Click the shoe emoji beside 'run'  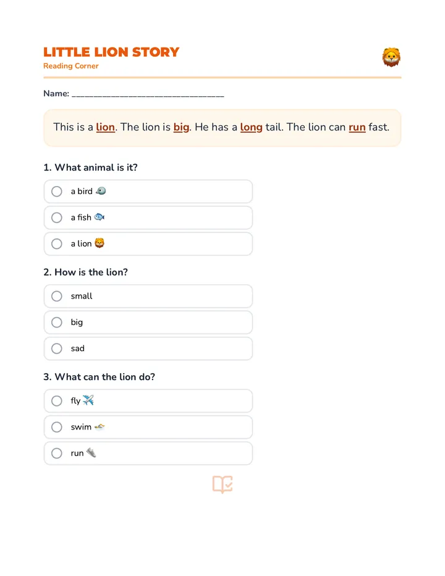tap(91, 452)
